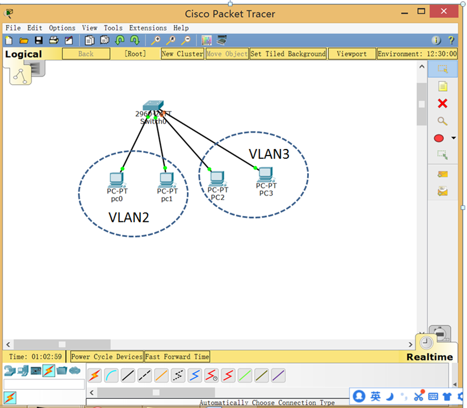Select the pc1 computer on canvas
The image size is (467, 408).
166,180
